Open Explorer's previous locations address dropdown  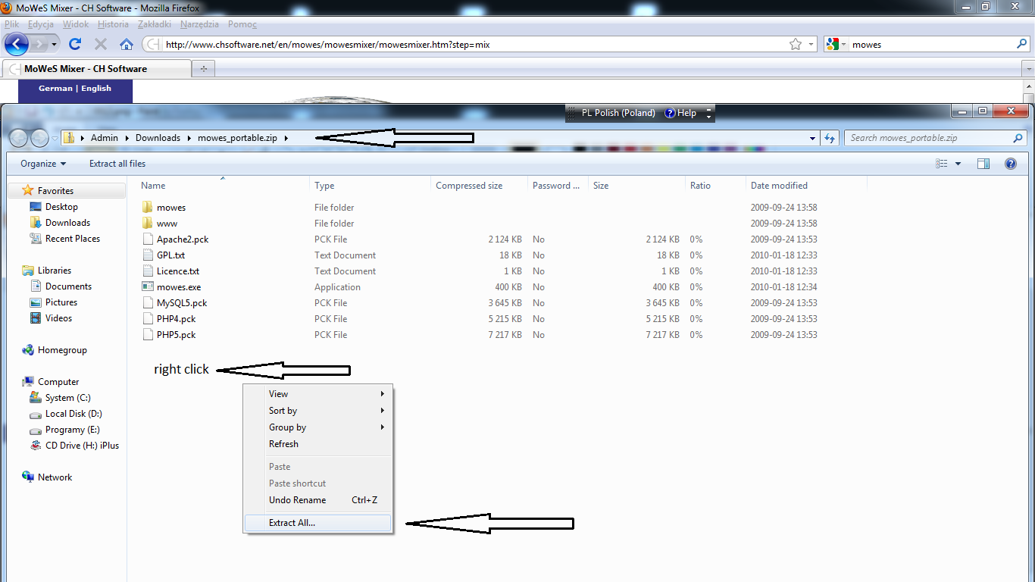[x=813, y=138]
